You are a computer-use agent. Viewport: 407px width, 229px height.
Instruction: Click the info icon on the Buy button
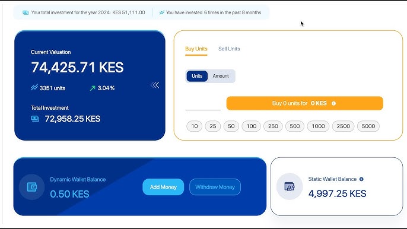(x=333, y=103)
